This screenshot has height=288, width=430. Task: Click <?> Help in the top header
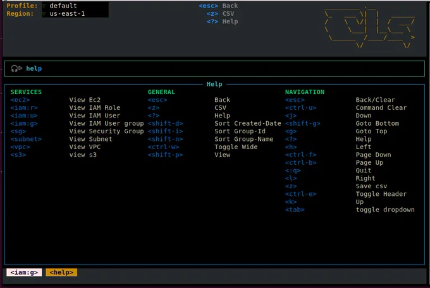pyautogui.click(x=223, y=21)
